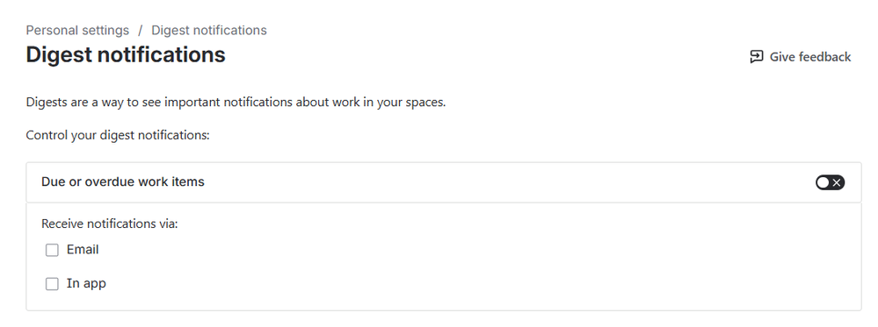The image size is (878, 327).
Task: Open Digest notifications breadcrumb link
Action: click(209, 30)
